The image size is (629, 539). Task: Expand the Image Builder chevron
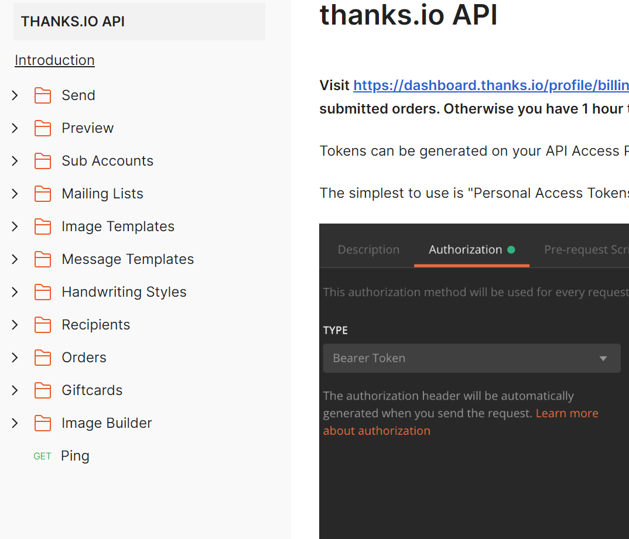point(15,423)
